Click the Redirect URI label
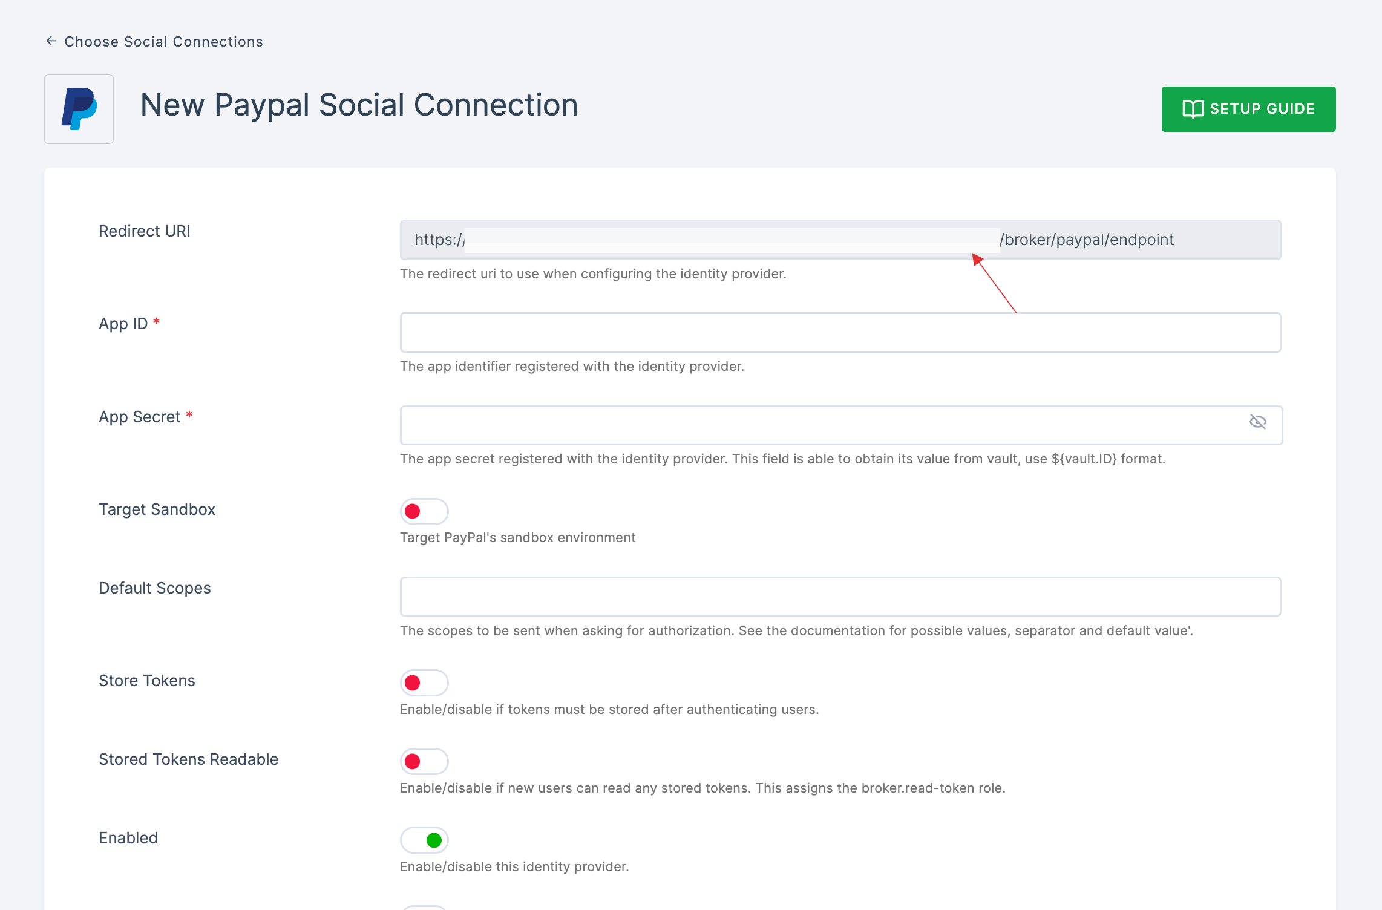The image size is (1382, 910). coord(145,231)
